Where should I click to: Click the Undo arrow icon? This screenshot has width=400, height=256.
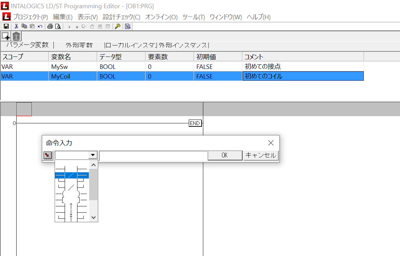coord(40,26)
